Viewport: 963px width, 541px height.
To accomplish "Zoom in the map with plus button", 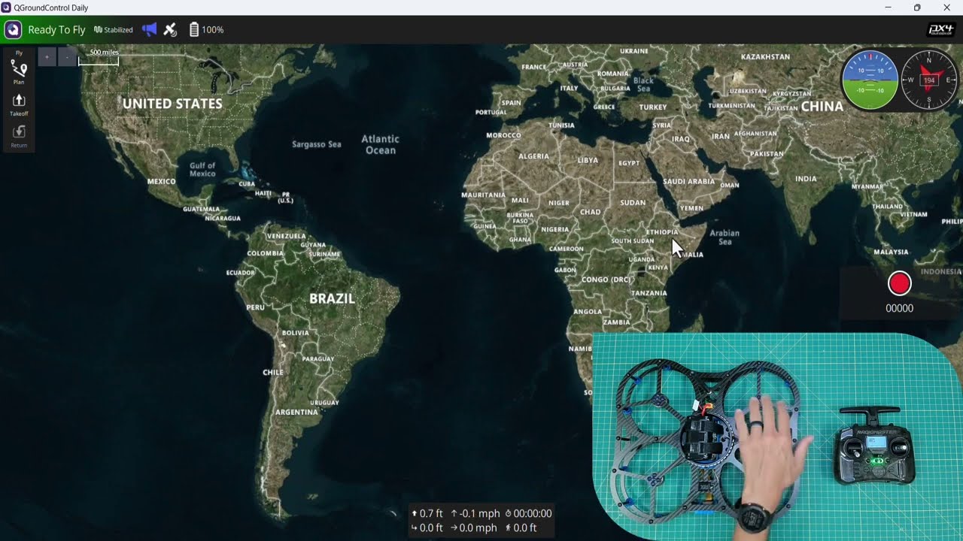I will pos(47,57).
